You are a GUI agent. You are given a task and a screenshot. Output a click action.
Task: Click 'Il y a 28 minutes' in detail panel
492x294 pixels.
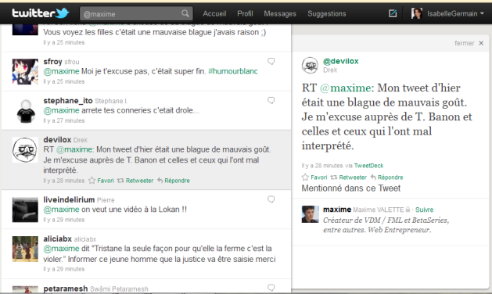click(x=322, y=166)
